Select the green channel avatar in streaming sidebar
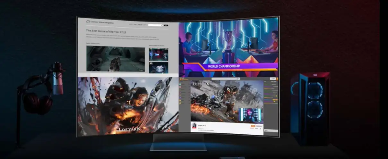388x159 pixels. pos(180,84)
